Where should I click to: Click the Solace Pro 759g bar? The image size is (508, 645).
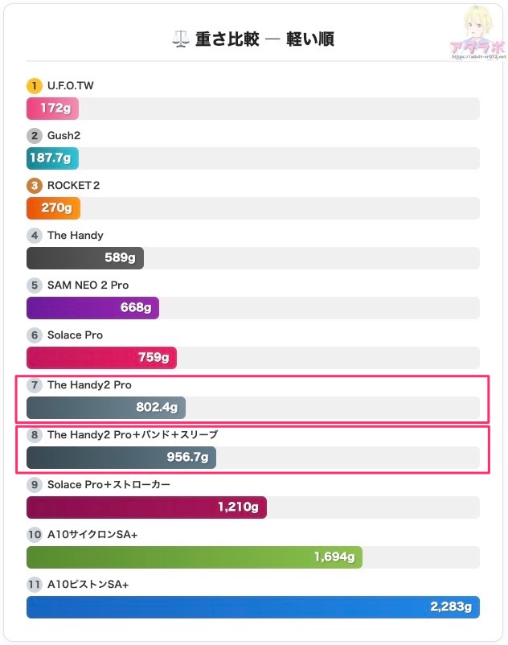(101, 358)
